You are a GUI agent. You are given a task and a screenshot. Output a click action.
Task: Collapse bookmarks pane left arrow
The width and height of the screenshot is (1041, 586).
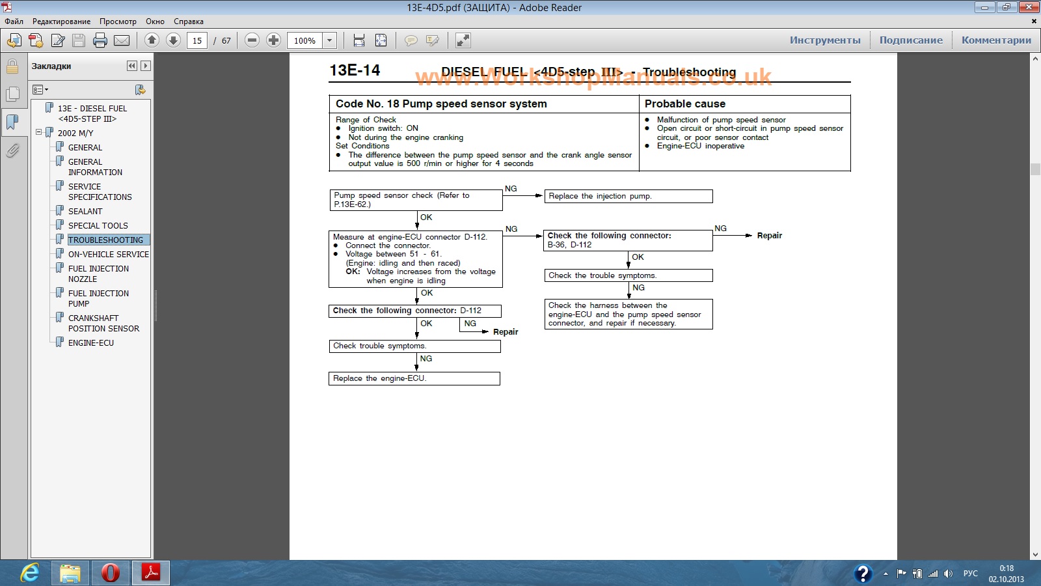click(132, 66)
